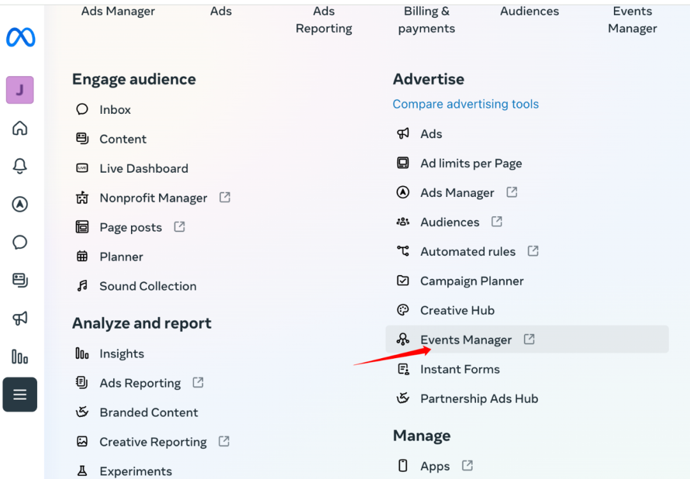Image resolution: width=690 pixels, height=479 pixels.
Task: Click the Analyze and report section heading
Action: coord(142,324)
